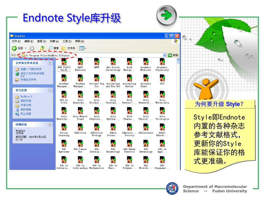Select the Addiction style file
Viewport: 265px width, 198px height.
tap(80, 129)
